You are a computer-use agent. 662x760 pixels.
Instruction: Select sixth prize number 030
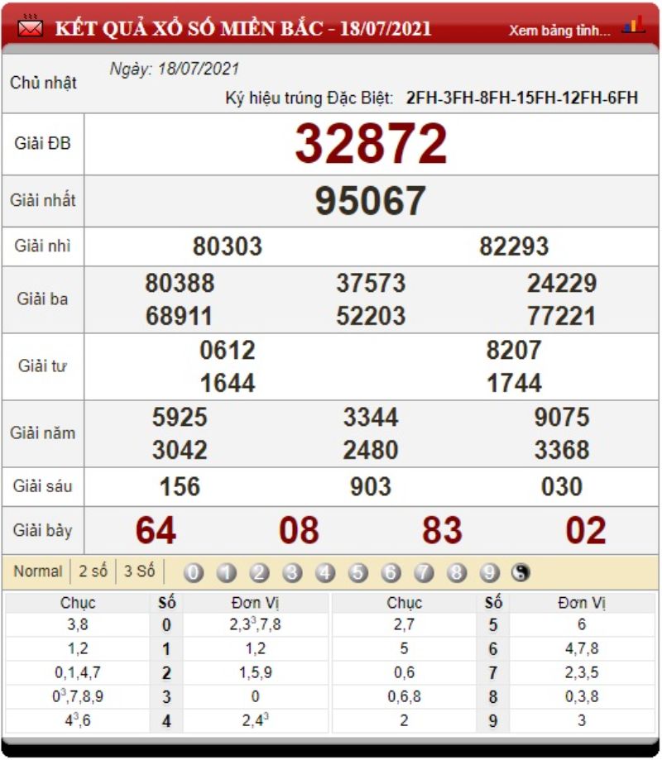(x=562, y=486)
